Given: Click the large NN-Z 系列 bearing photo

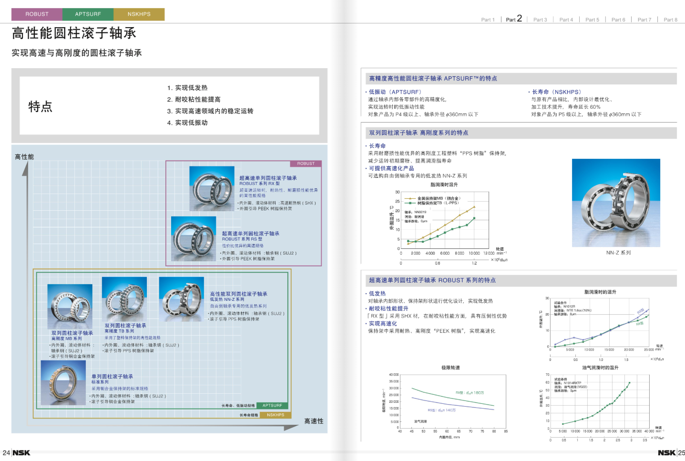Looking at the screenshot, I should click(x=616, y=203).
